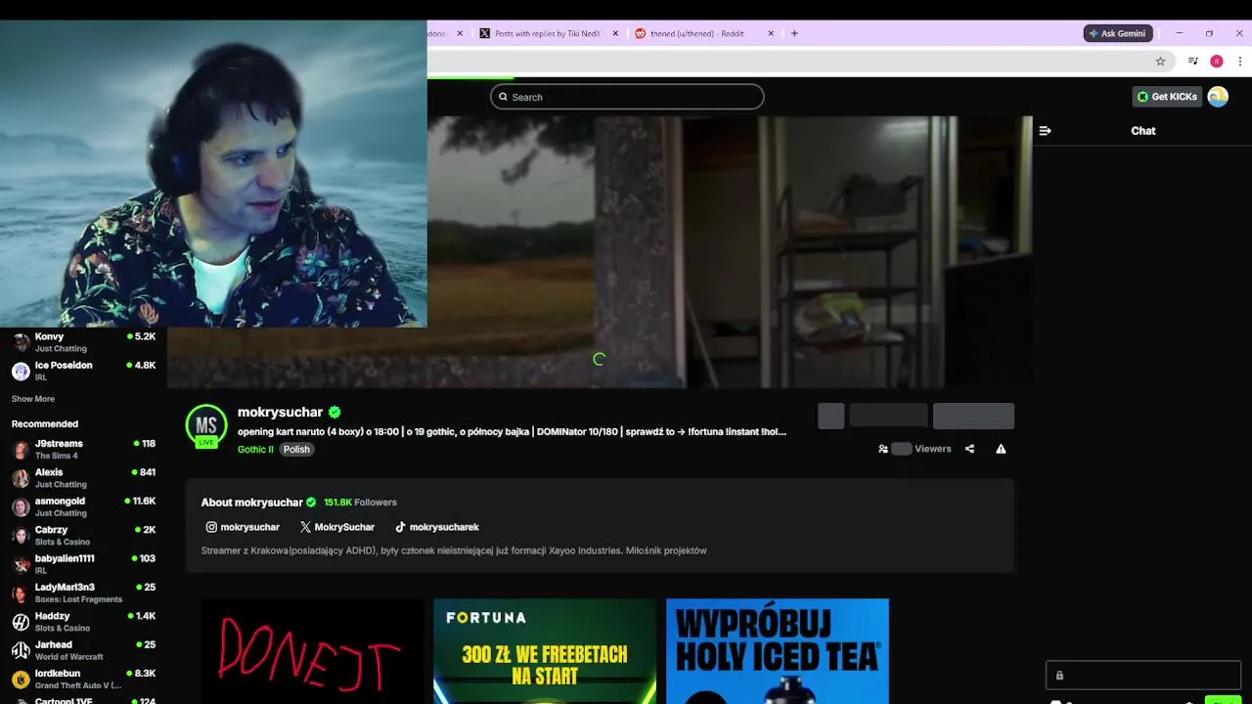1252x704 pixels.
Task: Click lordkebun's avatar in Recommended
Action: click(21, 679)
